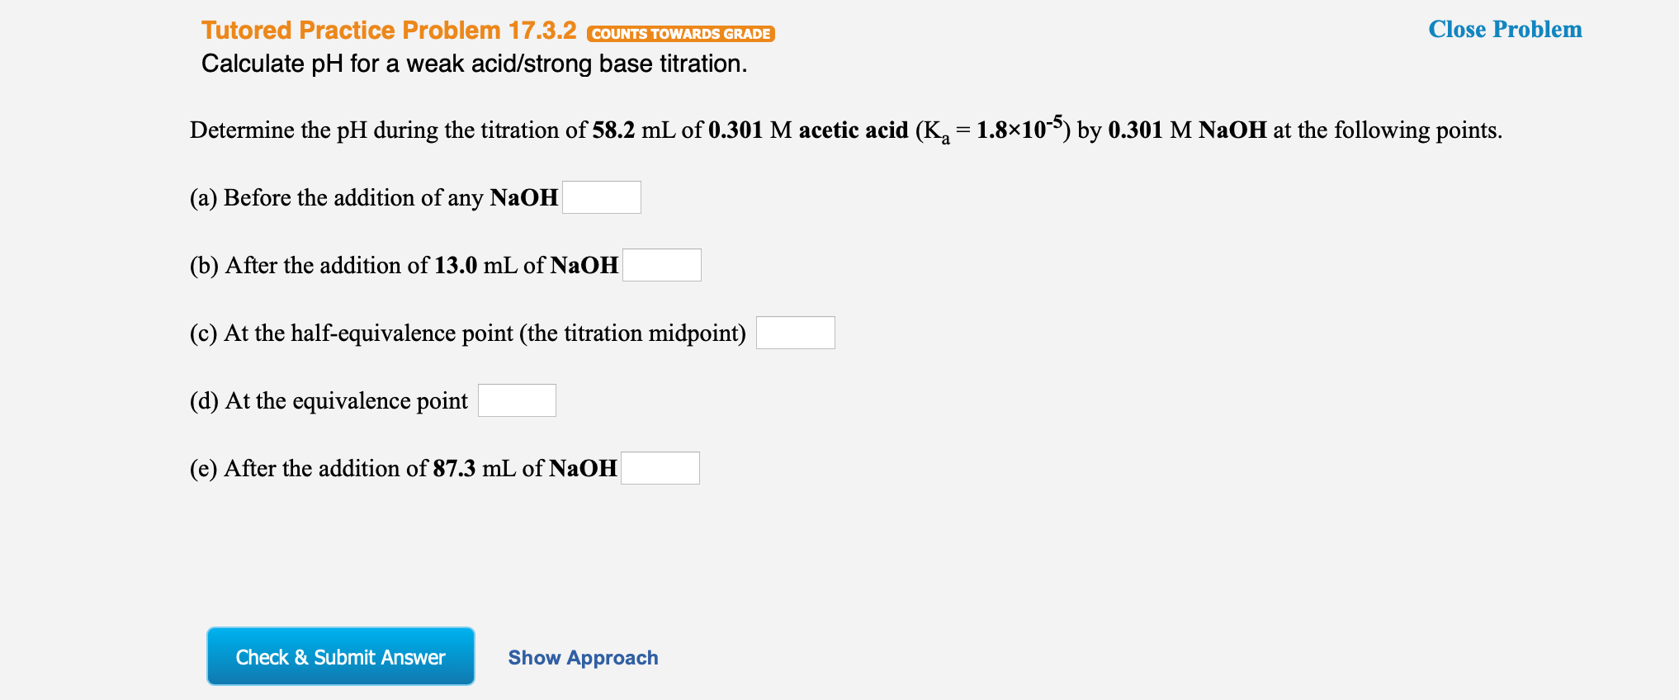Click the part (e) question text
Viewport: 1679px width, 700px height.
coord(403,468)
